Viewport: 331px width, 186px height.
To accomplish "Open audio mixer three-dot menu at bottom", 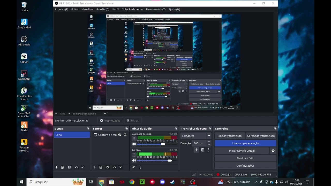I will click(x=140, y=167).
